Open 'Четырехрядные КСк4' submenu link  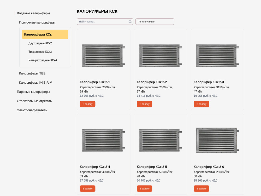click(x=43, y=60)
